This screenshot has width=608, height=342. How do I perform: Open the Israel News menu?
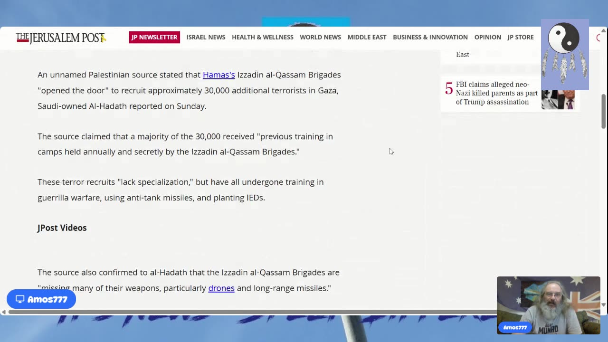(x=206, y=37)
